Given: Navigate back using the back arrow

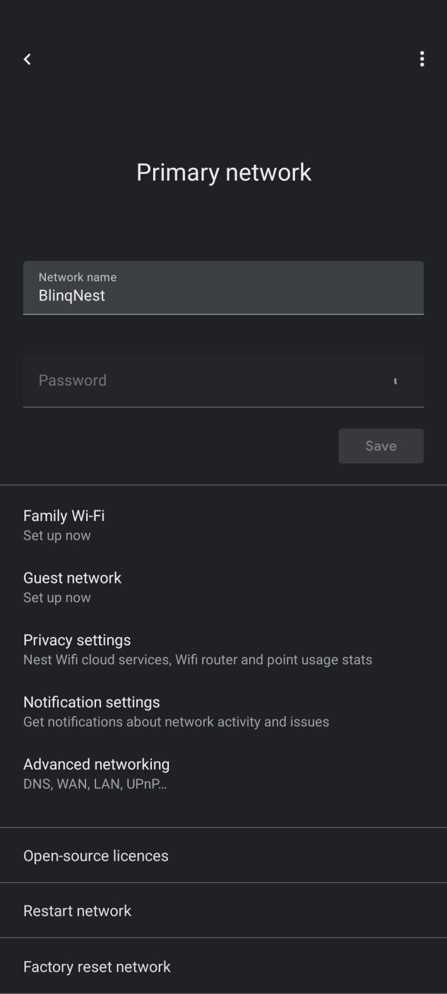Looking at the screenshot, I should tap(27, 59).
